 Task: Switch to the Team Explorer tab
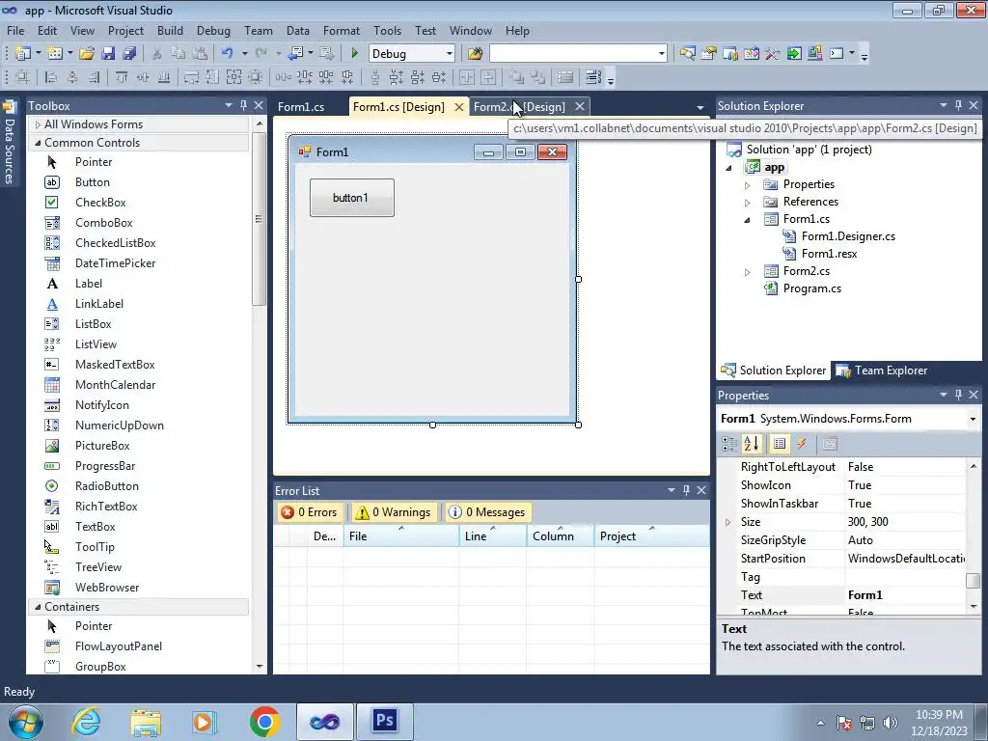point(882,370)
